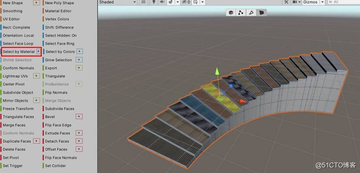Image resolution: width=360 pixels, height=173 pixels.
Task: Open Duplicate Faces options plus button
Action: tap(36, 141)
